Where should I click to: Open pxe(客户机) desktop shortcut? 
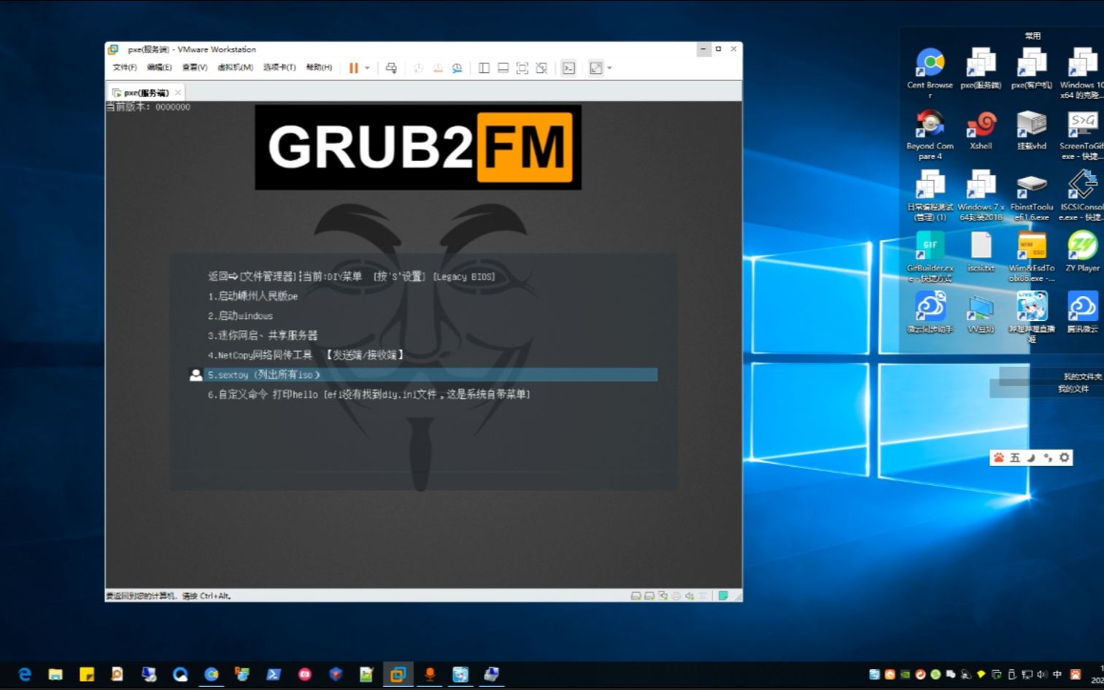1032,68
